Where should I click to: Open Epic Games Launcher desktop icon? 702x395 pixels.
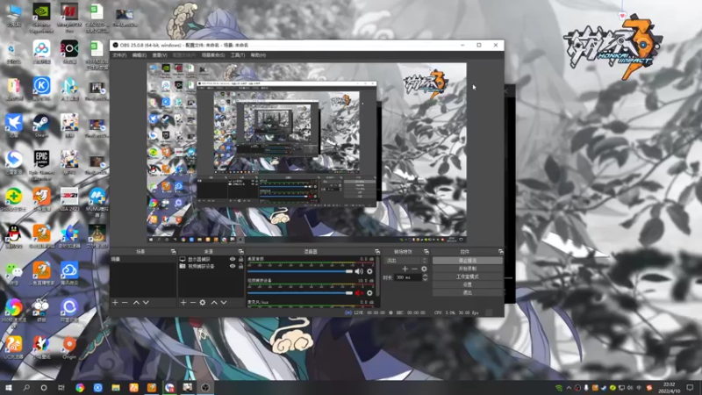[41, 165]
